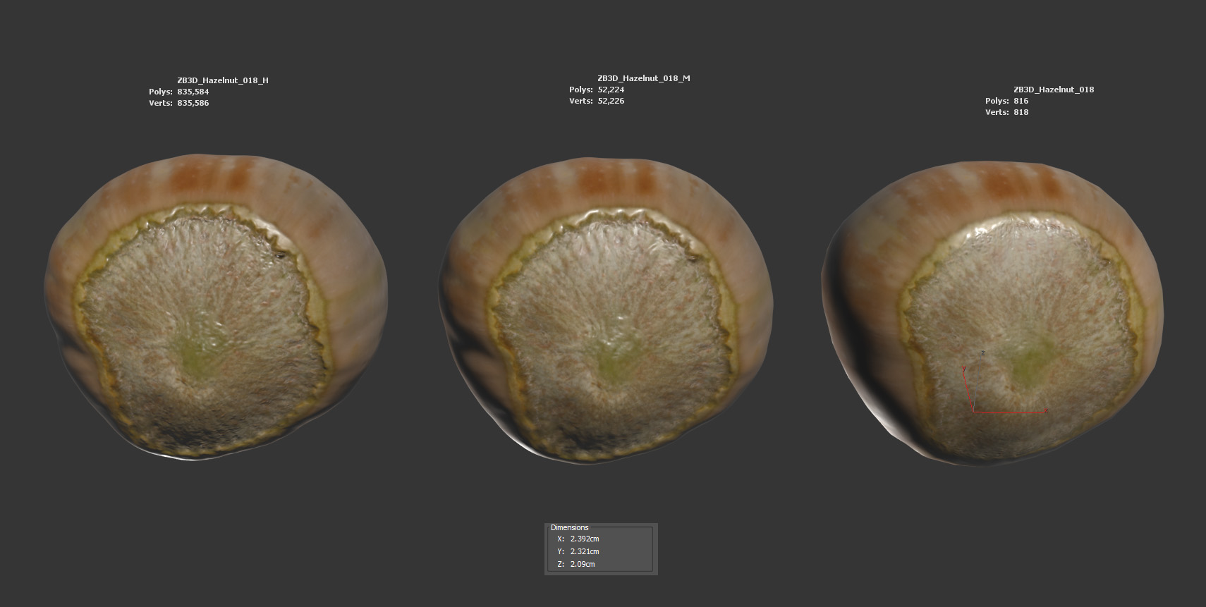Click the Verts count 818 readout
The height and width of the screenshot is (607, 1206).
click(x=1021, y=112)
